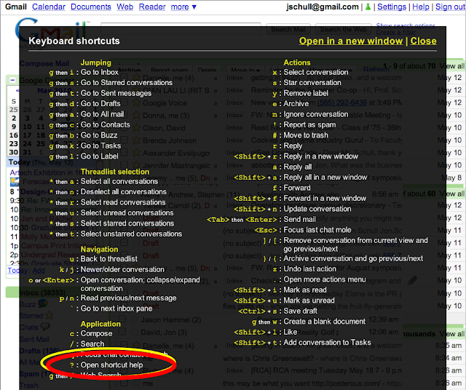Select May 16 in the calendar gadget
Image resolution: width=466 pixels, height=390 pixels.
[14, 135]
